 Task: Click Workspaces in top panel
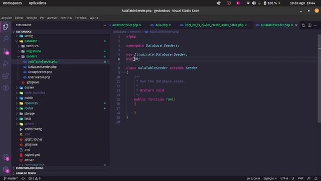click(x=12, y=3)
